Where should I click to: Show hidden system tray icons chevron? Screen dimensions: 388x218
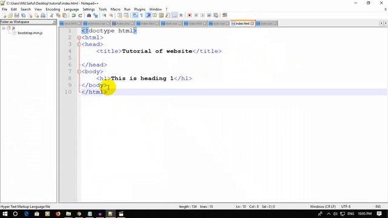pyautogui.click(x=329, y=214)
